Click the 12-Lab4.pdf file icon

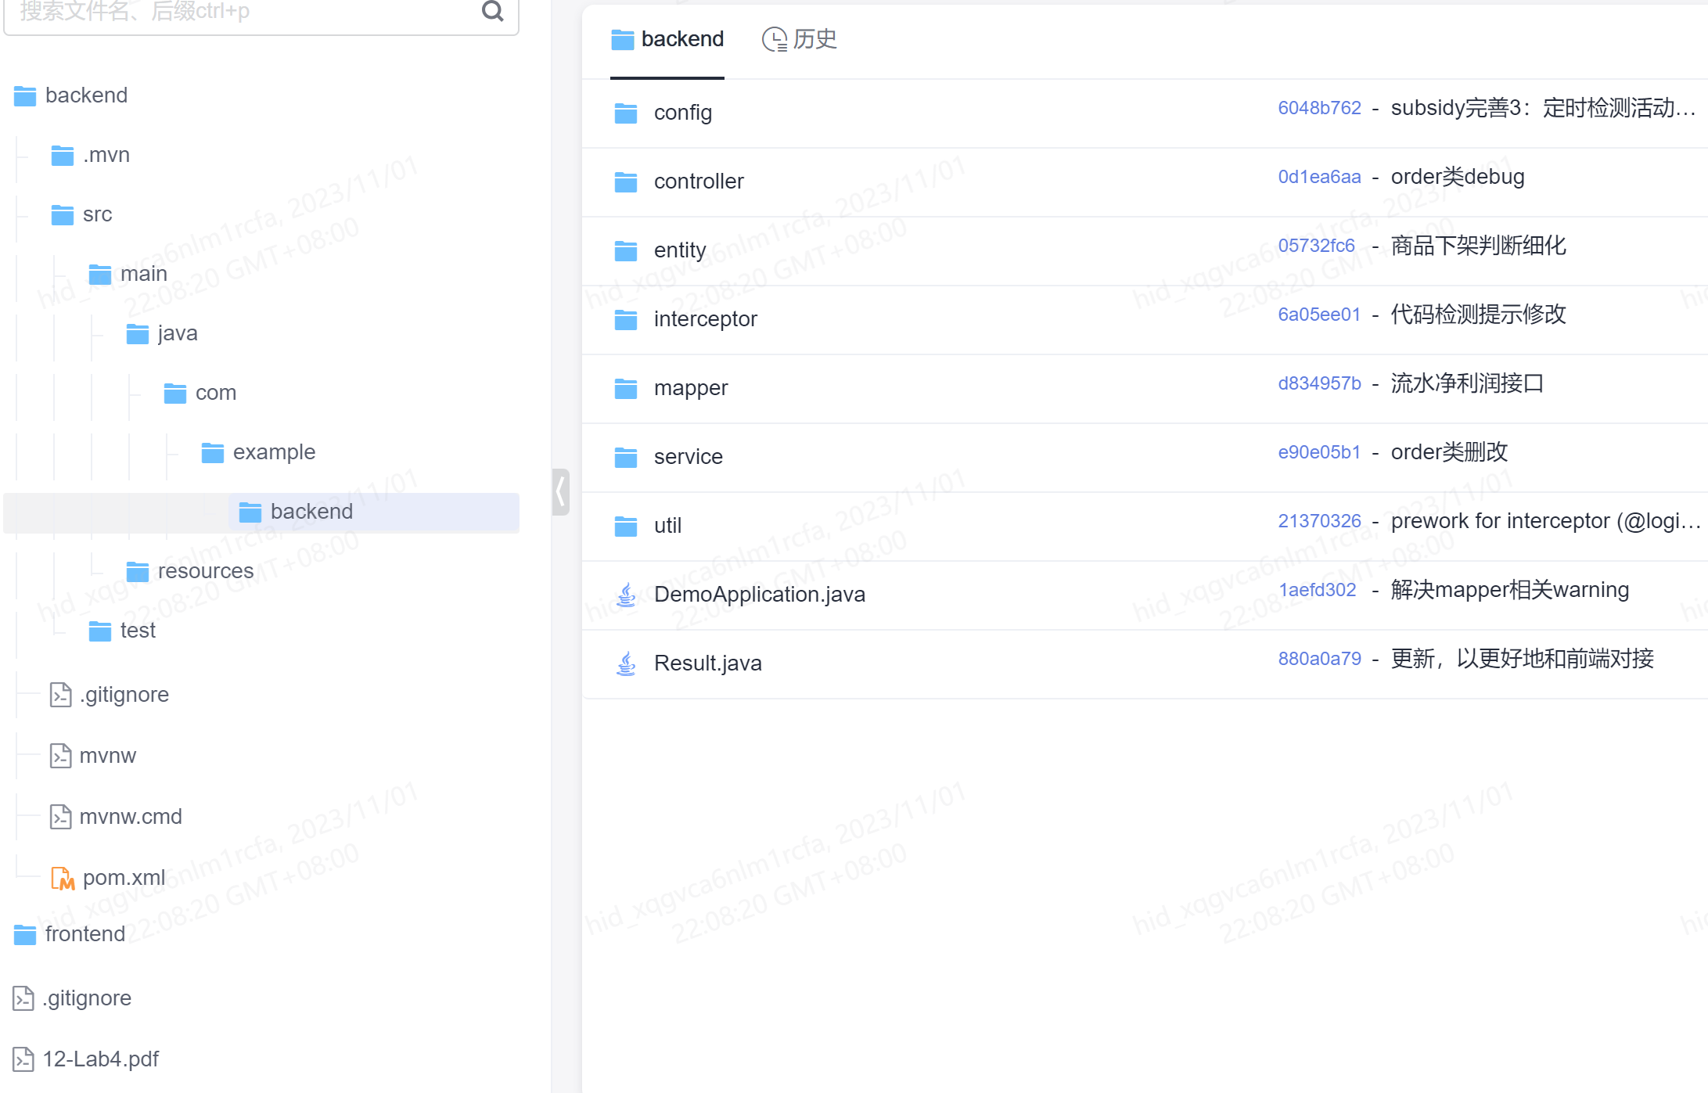(23, 1059)
